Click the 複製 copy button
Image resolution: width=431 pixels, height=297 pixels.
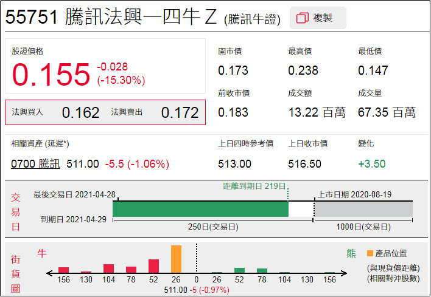[318, 18]
